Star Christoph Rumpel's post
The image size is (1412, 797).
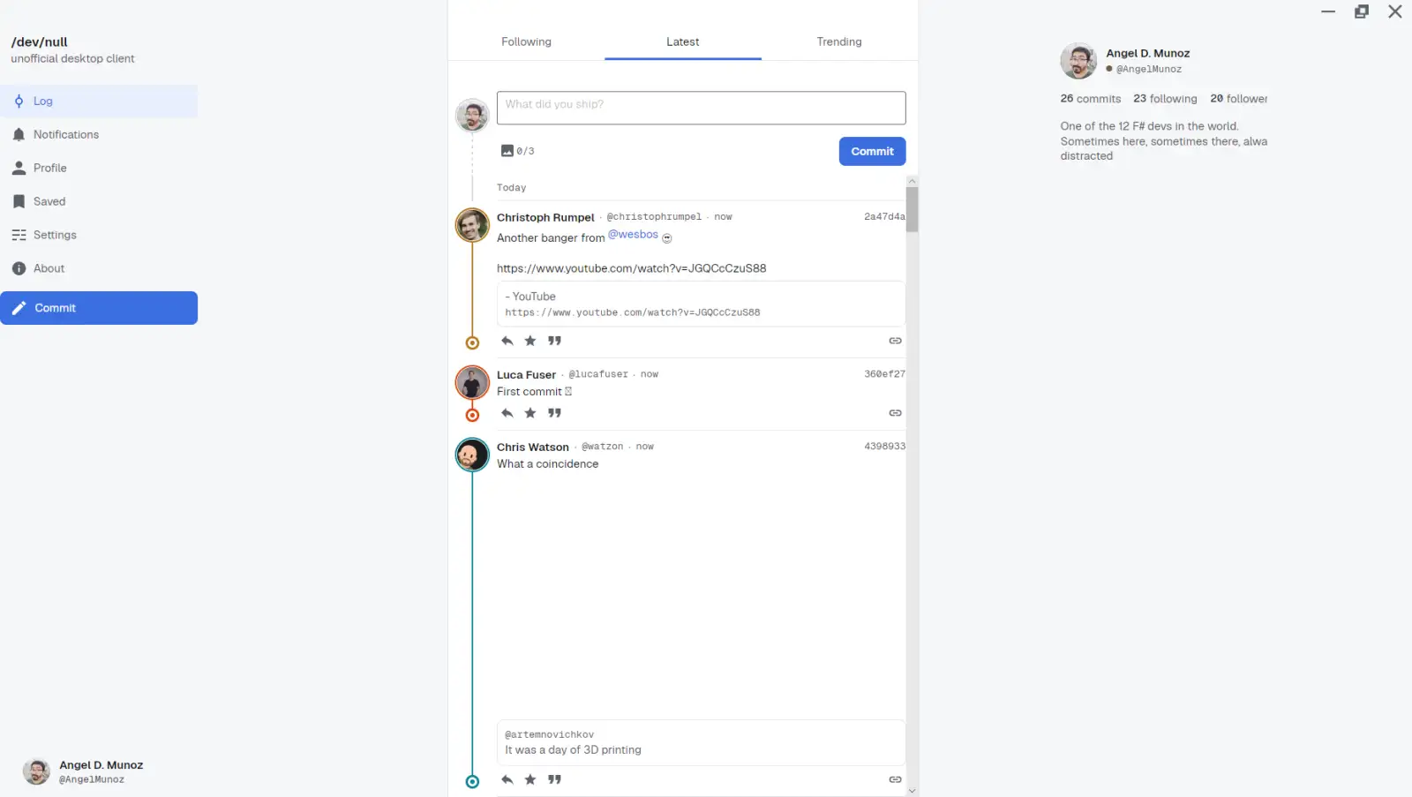pos(530,341)
